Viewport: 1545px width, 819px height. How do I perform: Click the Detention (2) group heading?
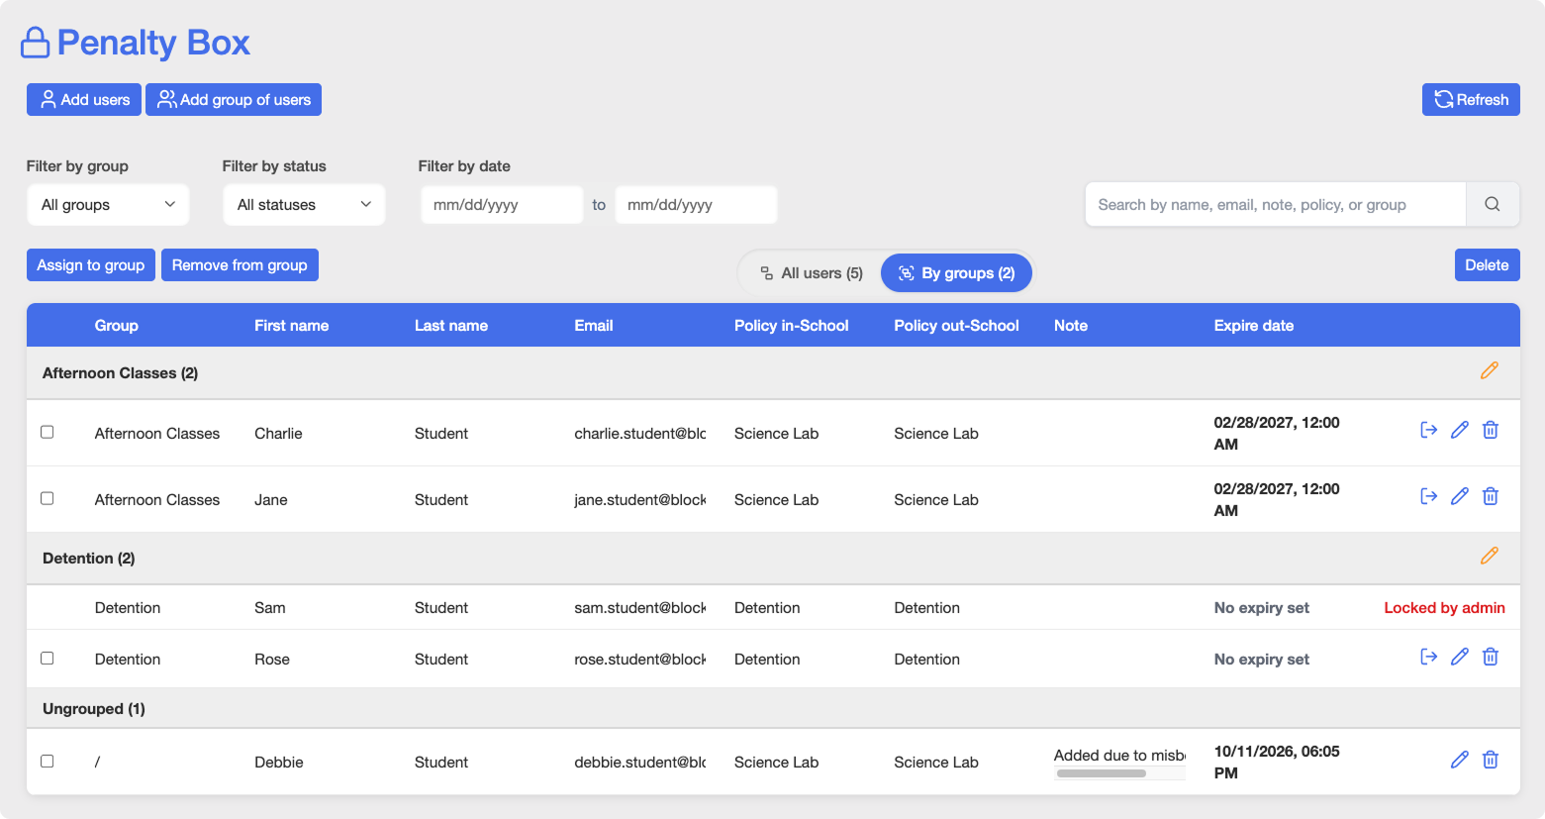tap(89, 559)
